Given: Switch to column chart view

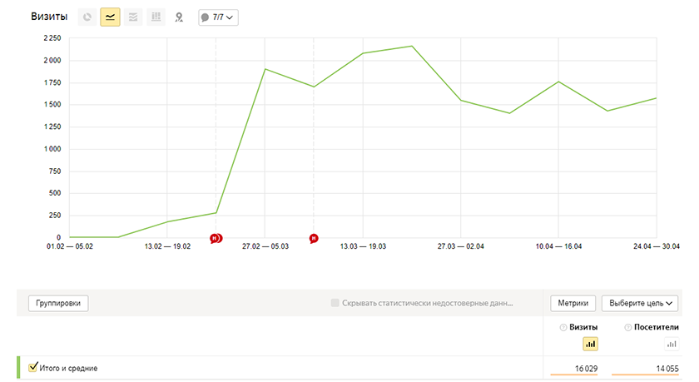Looking at the screenshot, I should tap(156, 17).
